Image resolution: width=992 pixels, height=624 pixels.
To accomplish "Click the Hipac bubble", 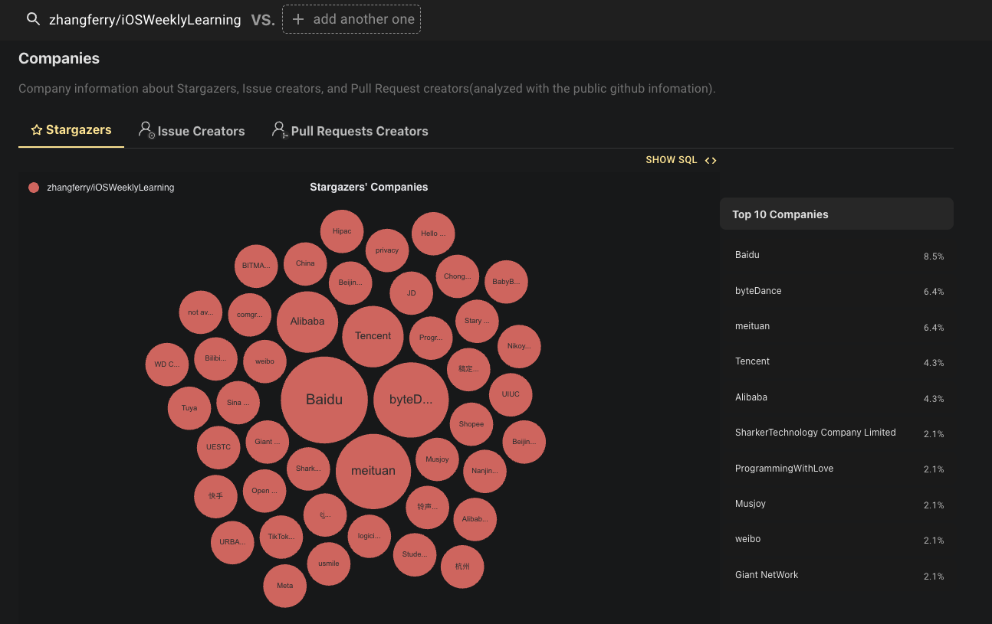I will (x=342, y=231).
